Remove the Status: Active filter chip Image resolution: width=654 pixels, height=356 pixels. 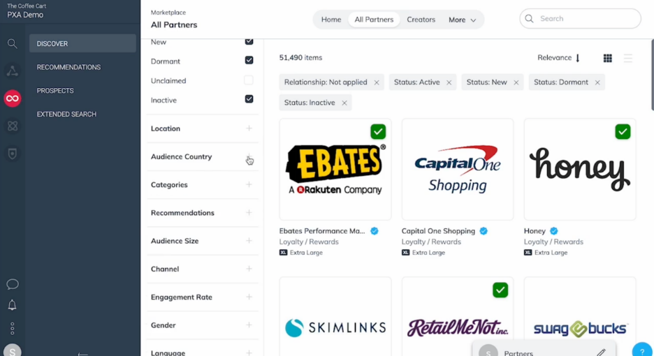449,82
